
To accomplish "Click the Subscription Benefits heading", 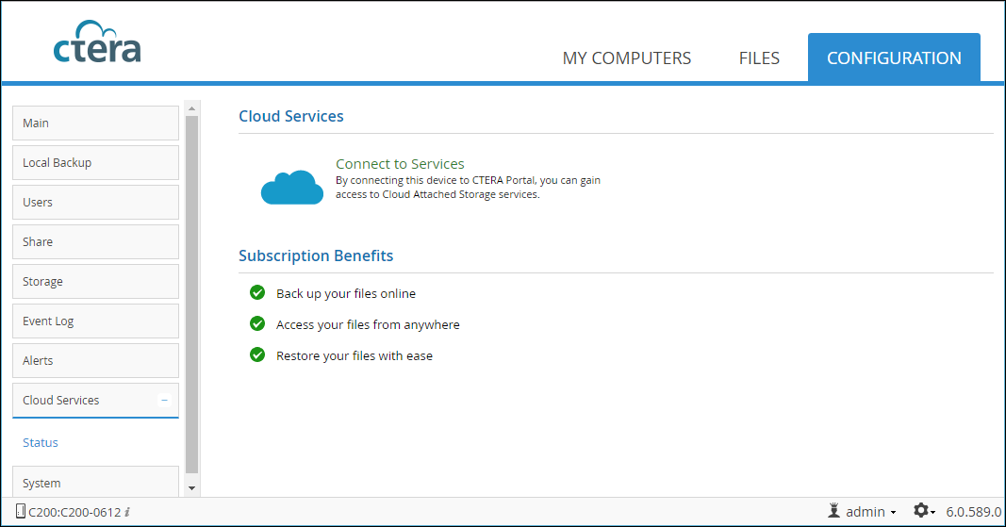I will (316, 255).
